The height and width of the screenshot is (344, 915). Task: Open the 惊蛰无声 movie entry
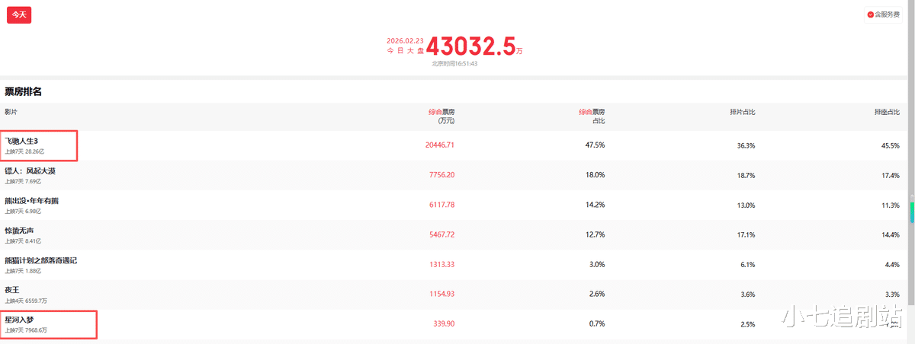(x=20, y=231)
